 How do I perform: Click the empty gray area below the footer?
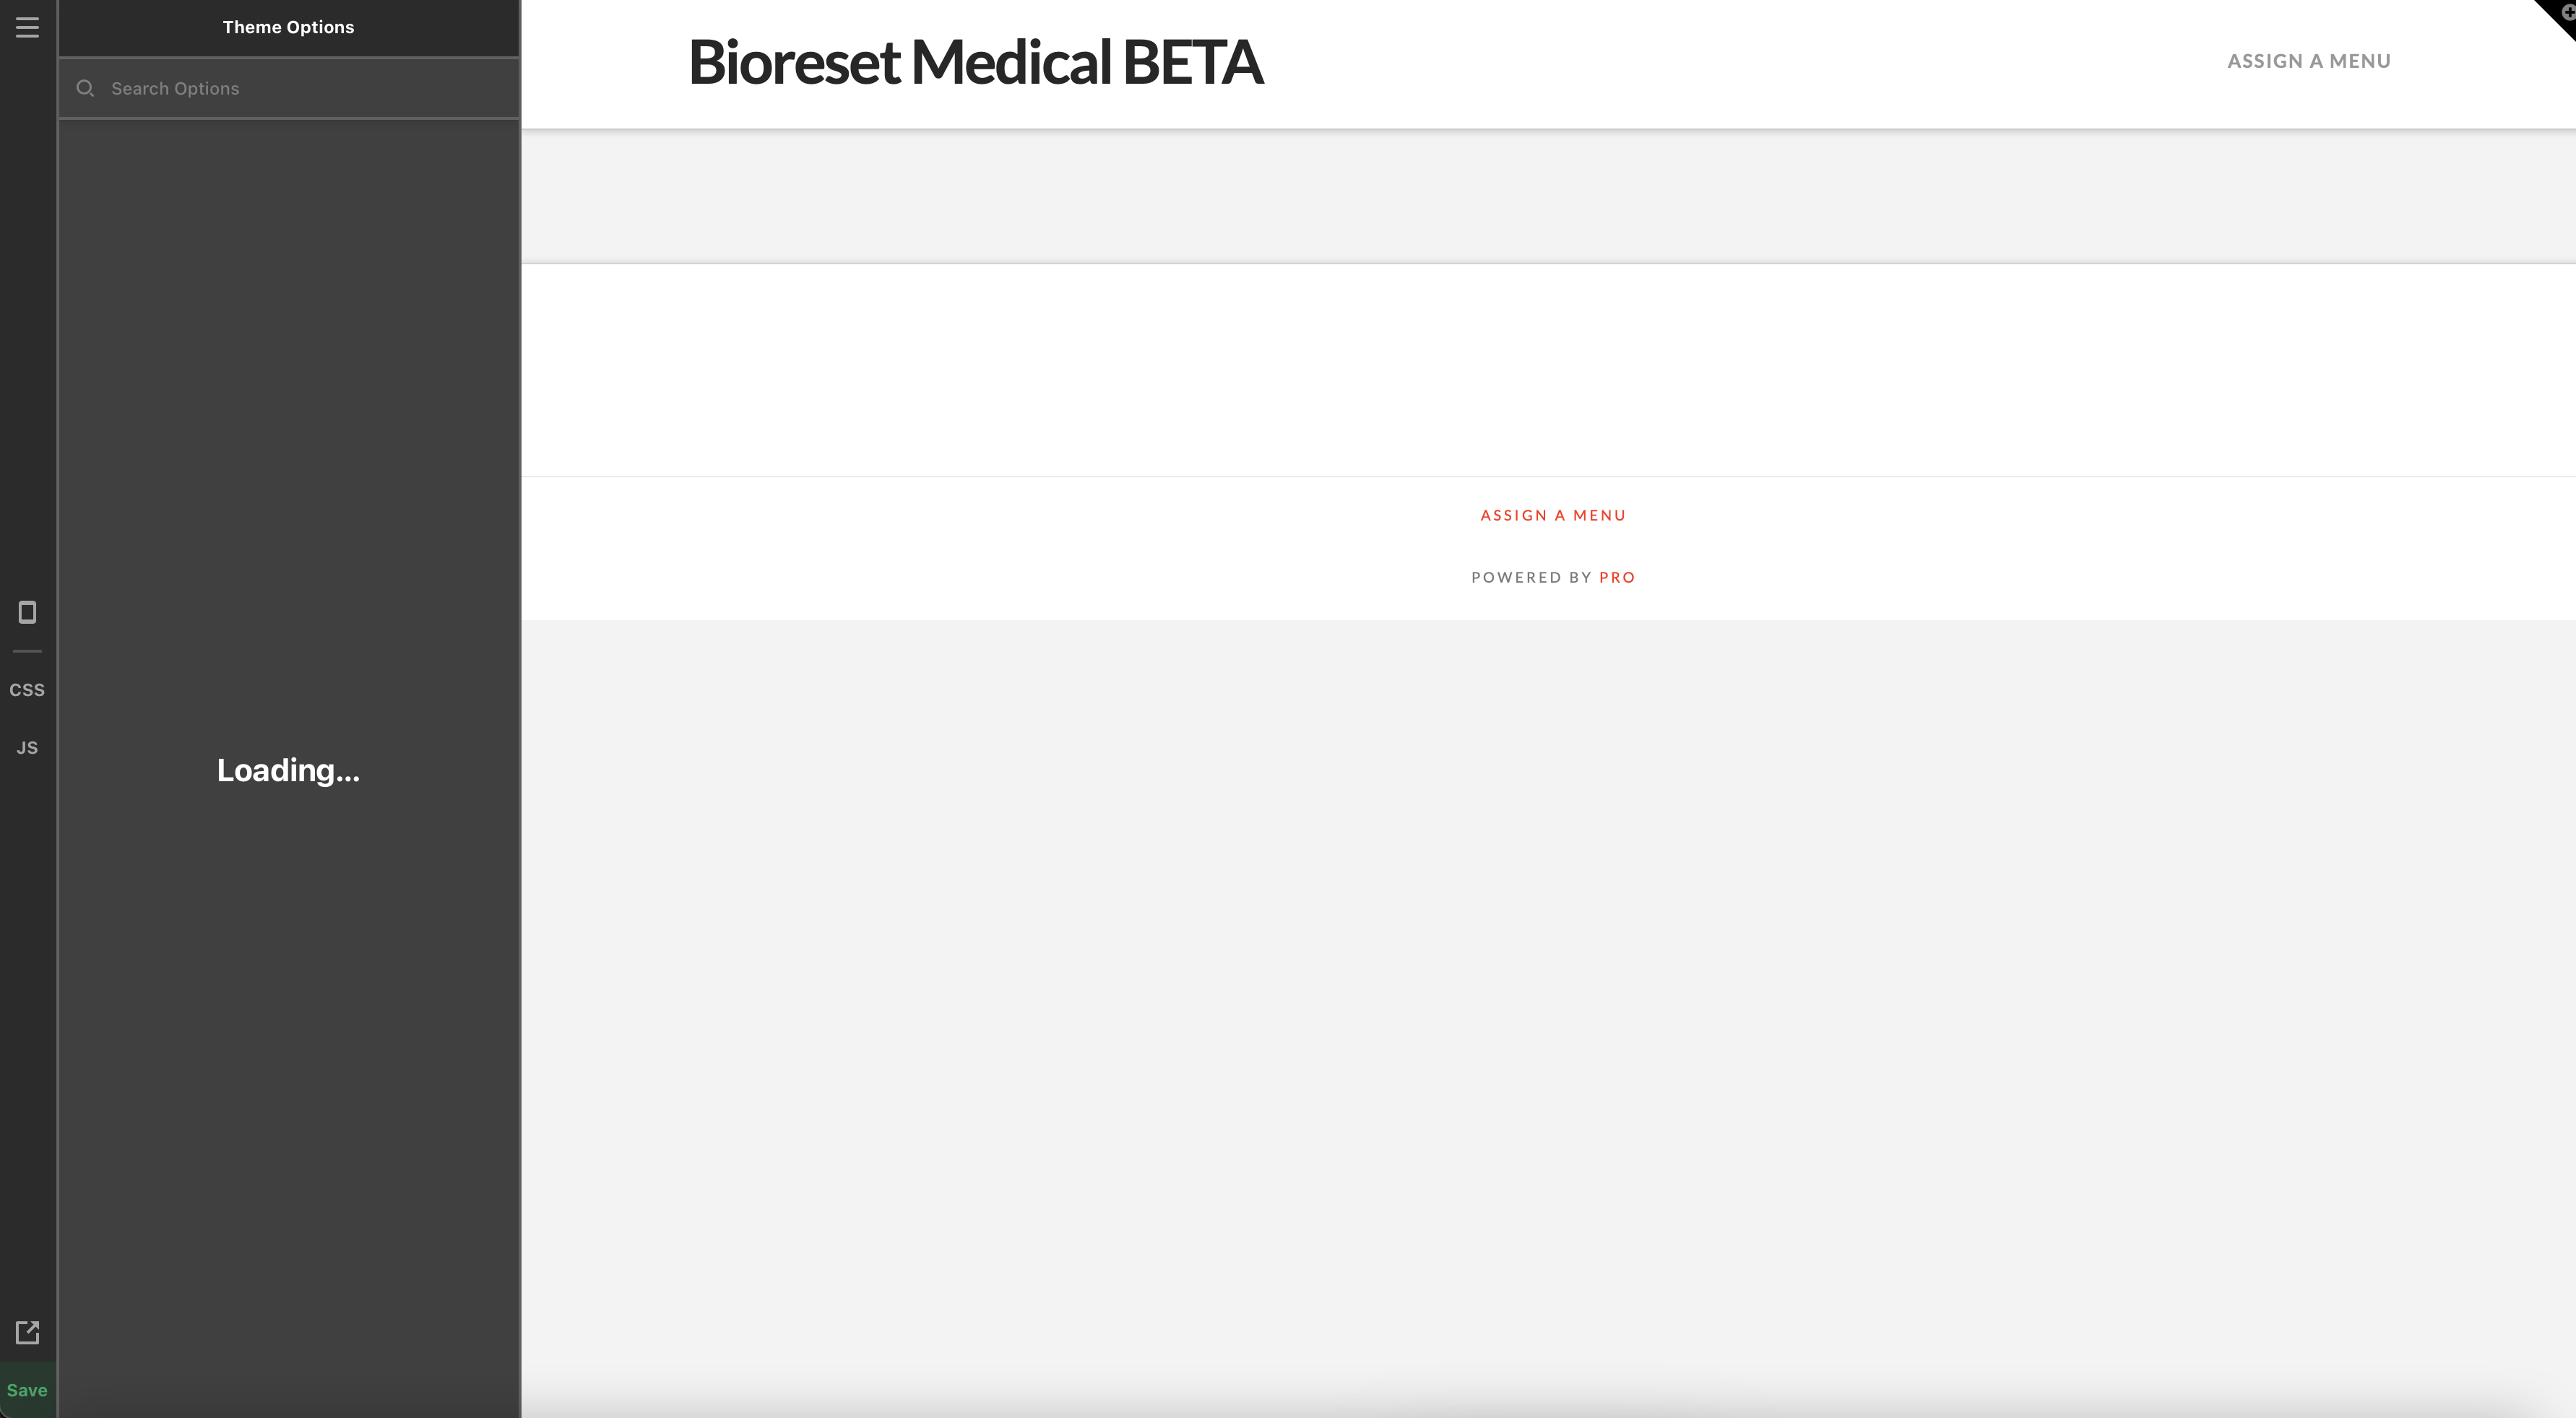point(1548,999)
